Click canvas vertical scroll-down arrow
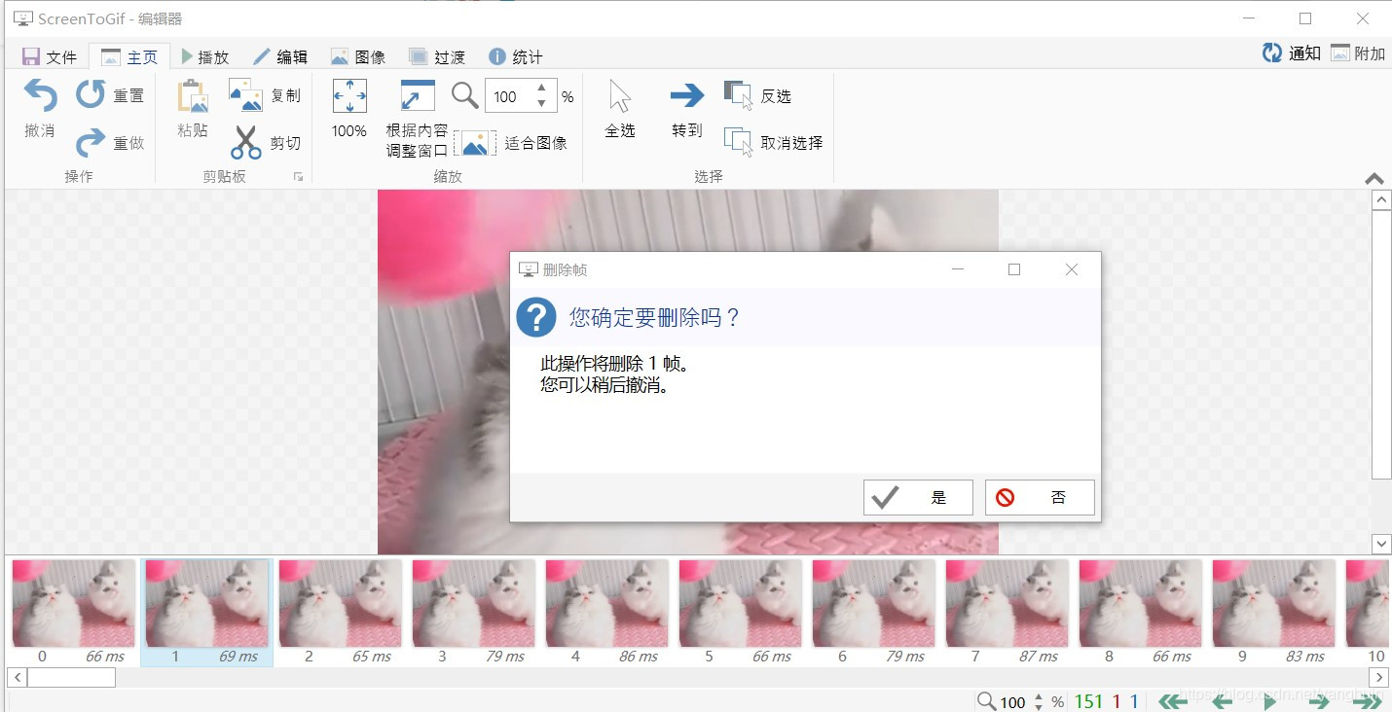This screenshot has width=1392, height=712. pos(1380,544)
